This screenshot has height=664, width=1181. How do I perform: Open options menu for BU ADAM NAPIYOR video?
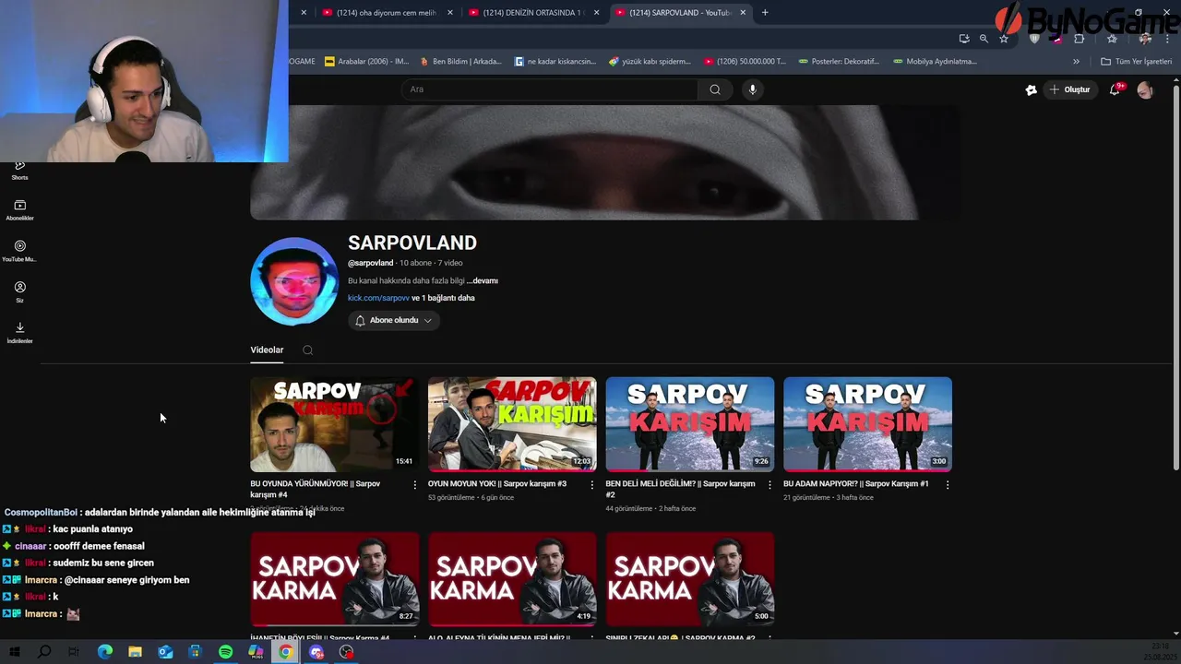tap(948, 485)
